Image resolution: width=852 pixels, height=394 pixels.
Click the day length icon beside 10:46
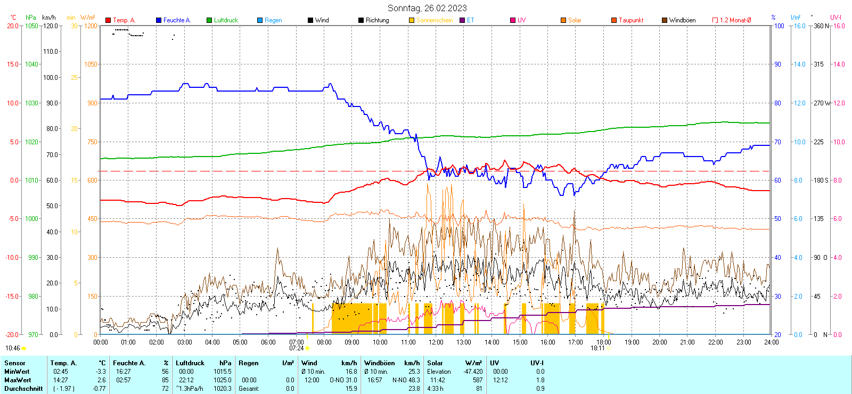[23, 348]
